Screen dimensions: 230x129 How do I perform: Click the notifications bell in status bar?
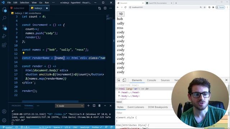(111, 127)
